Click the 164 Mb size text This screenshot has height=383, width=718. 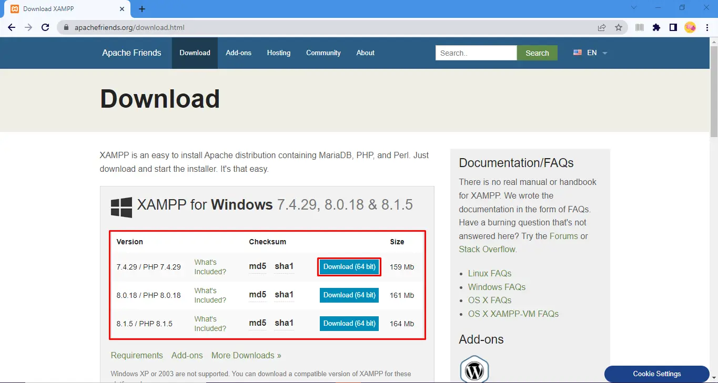click(402, 324)
